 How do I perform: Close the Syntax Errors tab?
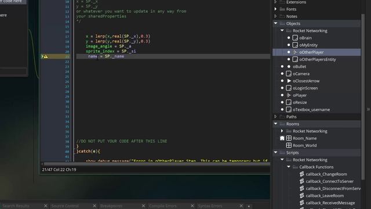(x=241, y=206)
